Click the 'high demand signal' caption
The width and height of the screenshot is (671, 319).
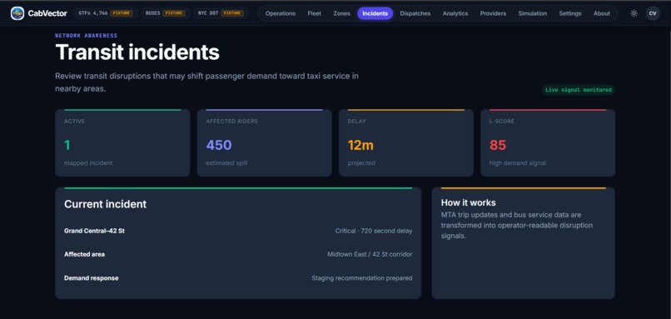517,163
